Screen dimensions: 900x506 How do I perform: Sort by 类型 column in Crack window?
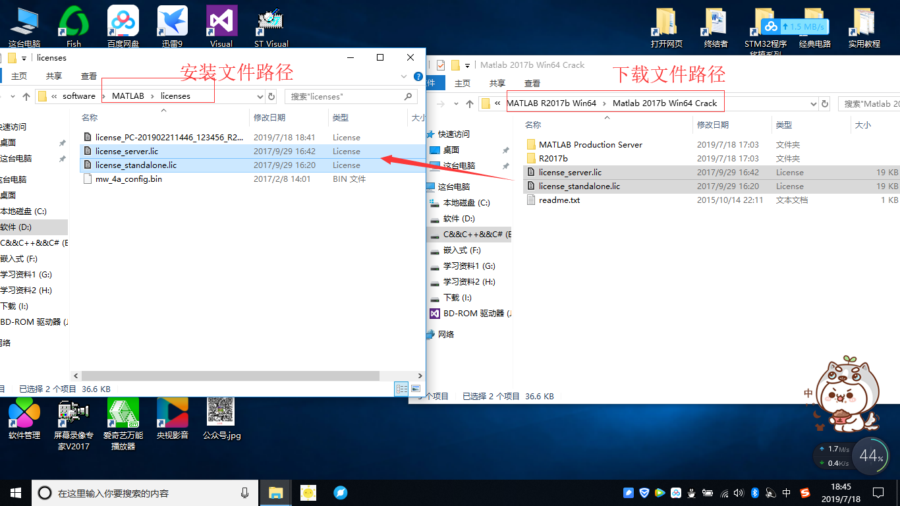coord(783,125)
